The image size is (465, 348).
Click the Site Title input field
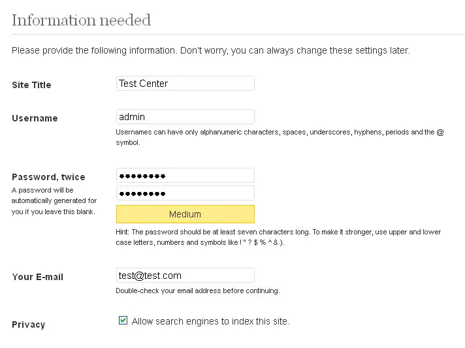(185, 84)
